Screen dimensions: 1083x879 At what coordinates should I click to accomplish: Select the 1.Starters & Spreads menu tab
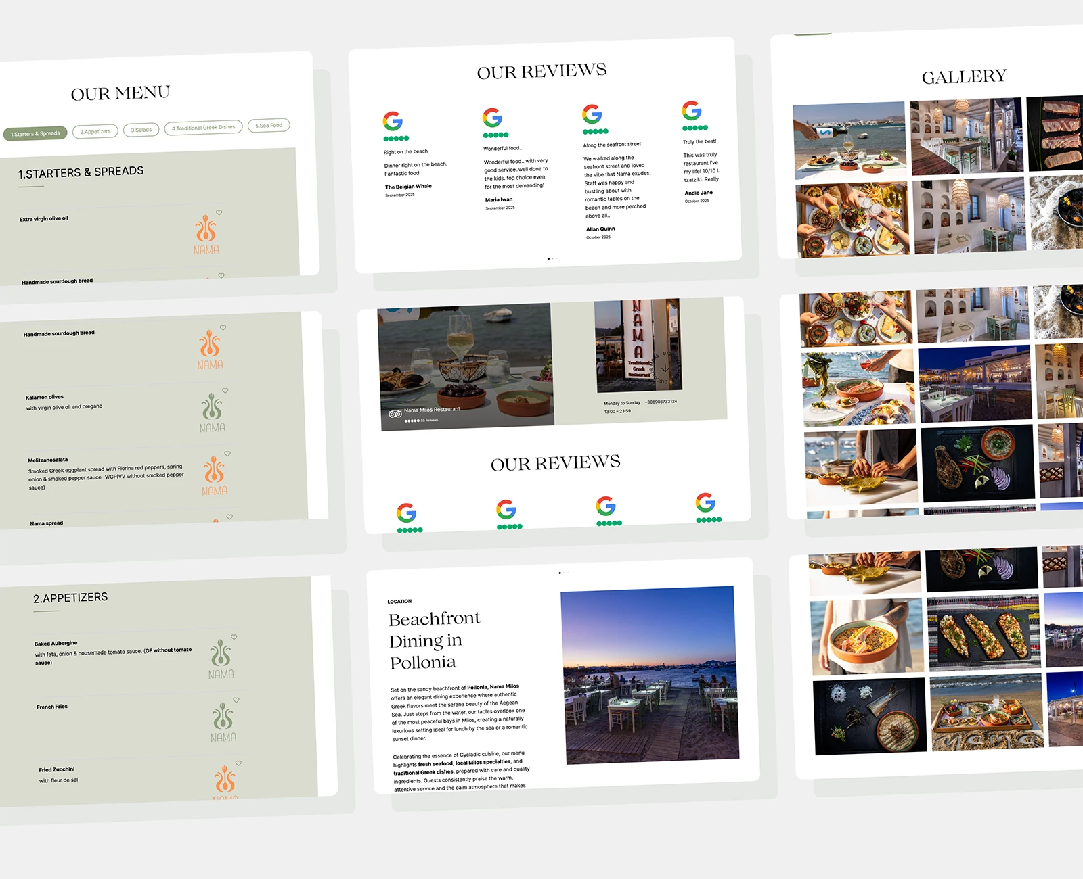coord(35,133)
